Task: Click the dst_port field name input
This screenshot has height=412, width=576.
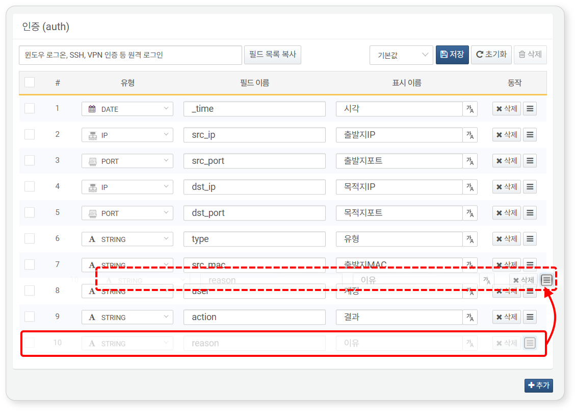Action: coord(254,213)
